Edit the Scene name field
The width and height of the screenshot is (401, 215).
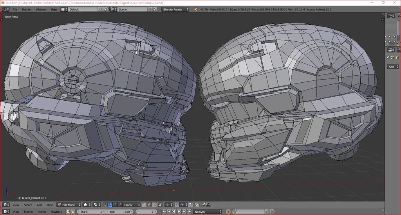coord(132,9)
